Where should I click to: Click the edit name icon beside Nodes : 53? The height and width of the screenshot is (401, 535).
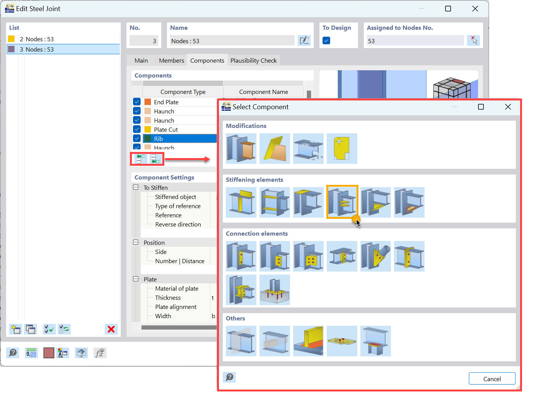304,40
